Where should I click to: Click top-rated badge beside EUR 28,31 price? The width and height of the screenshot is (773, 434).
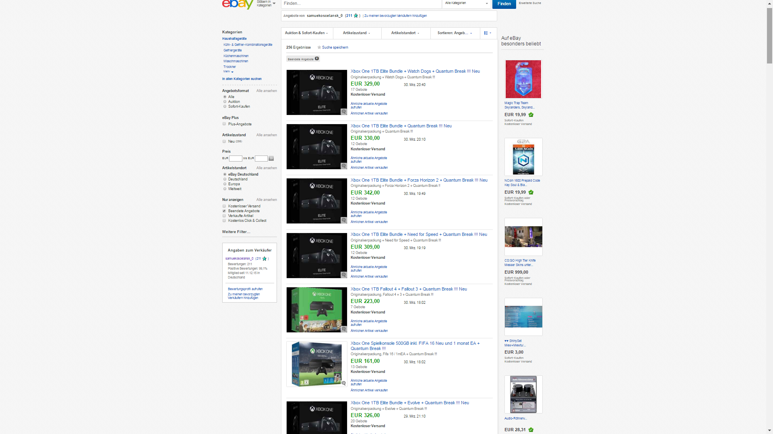[531, 430]
